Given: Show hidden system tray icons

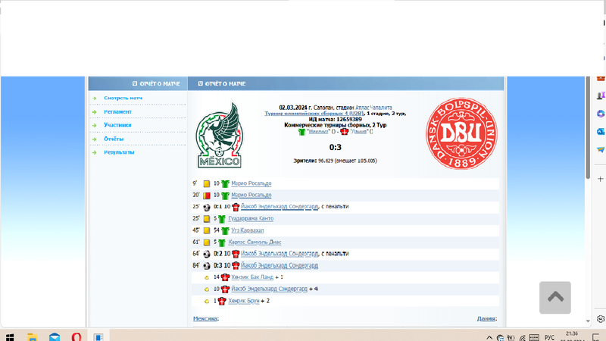Looking at the screenshot, I should (x=489, y=338).
